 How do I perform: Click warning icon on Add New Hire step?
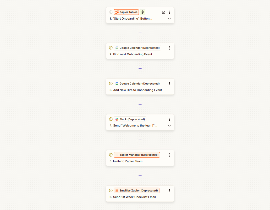[x=111, y=83]
